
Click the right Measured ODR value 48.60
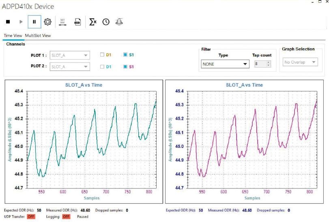tap(247, 210)
